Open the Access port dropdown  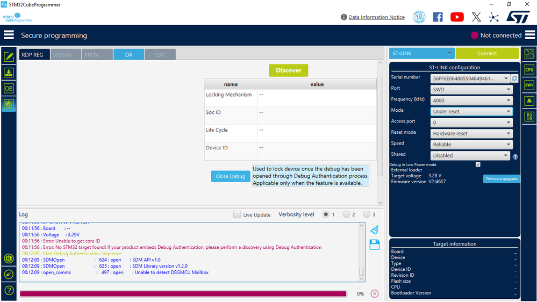pos(471,122)
